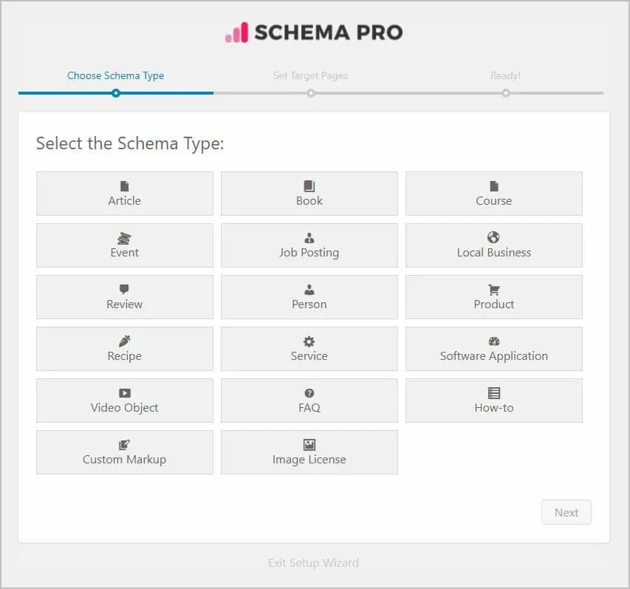The image size is (630, 589).
Task: Click the Next button
Action: click(566, 512)
